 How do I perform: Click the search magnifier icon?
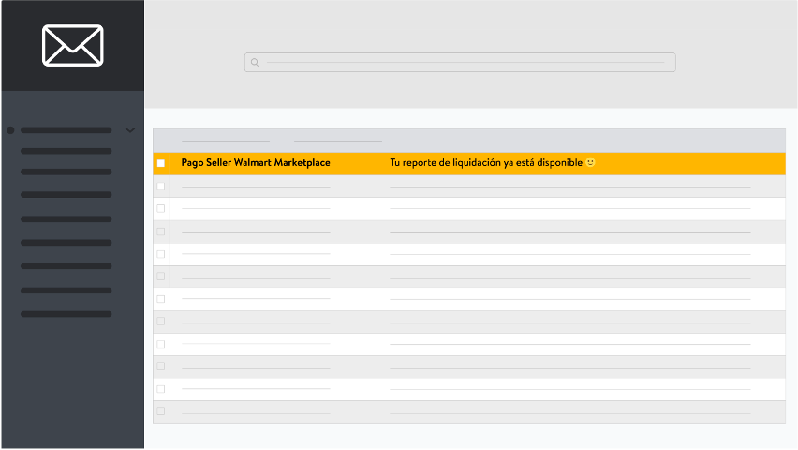pyautogui.click(x=255, y=63)
